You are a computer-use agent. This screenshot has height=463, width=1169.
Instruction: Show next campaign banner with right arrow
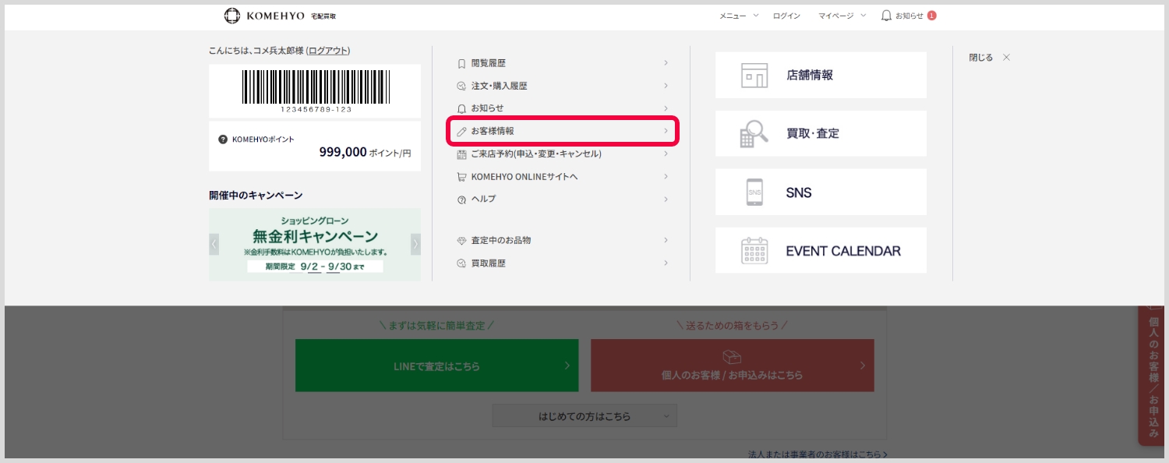click(415, 244)
